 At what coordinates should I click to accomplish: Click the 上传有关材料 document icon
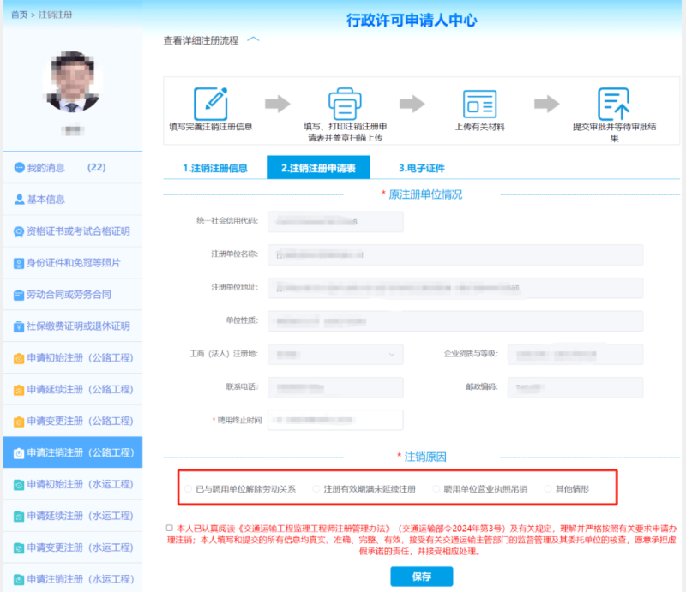pyautogui.click(x=479, y=104)
